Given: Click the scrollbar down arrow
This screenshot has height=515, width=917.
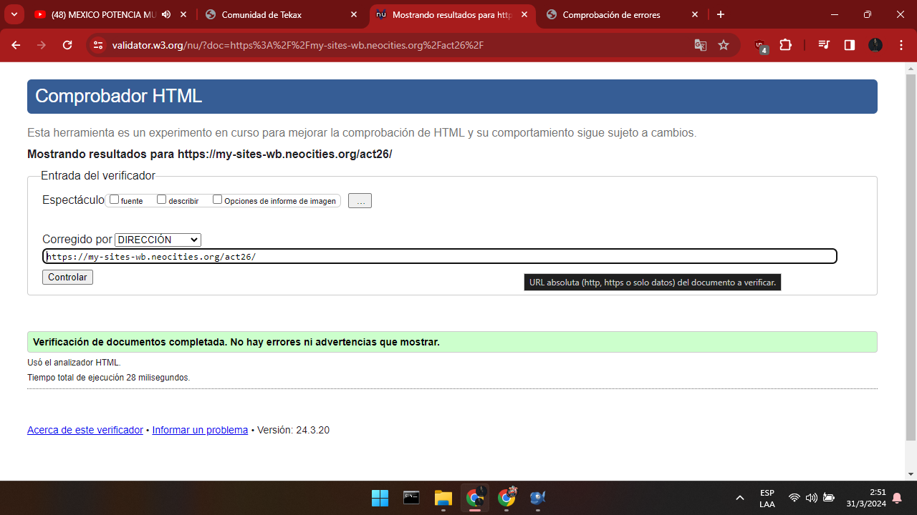Looking at the screenshot, I should tap(911, 474).
